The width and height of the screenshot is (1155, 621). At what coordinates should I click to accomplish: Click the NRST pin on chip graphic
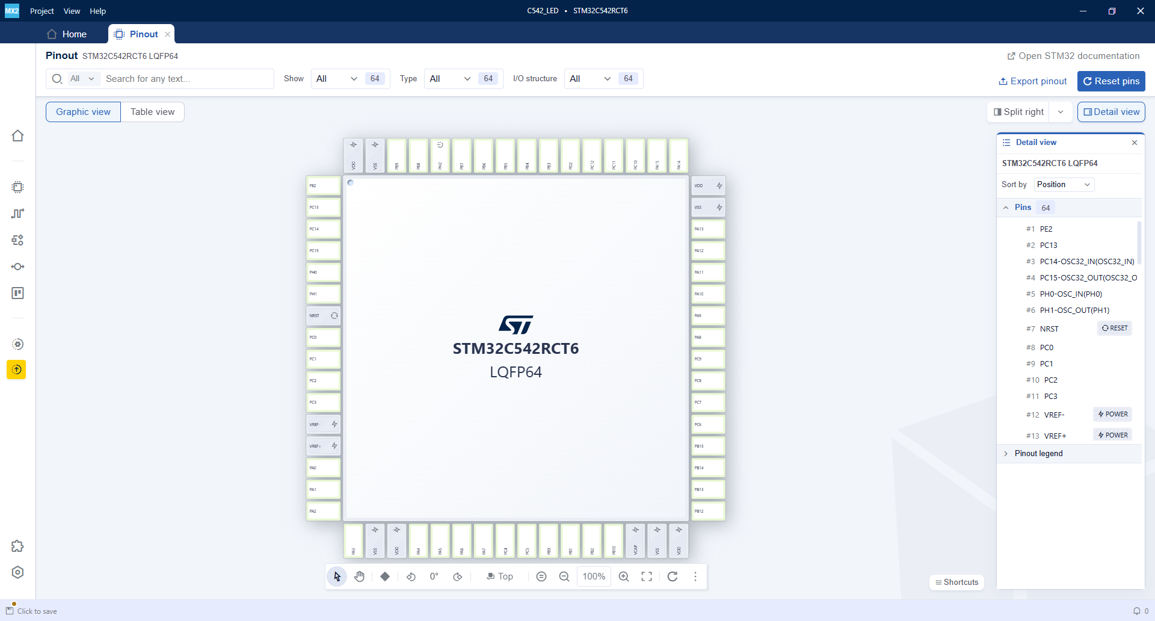pyautogui.click(x=324, y=316)
